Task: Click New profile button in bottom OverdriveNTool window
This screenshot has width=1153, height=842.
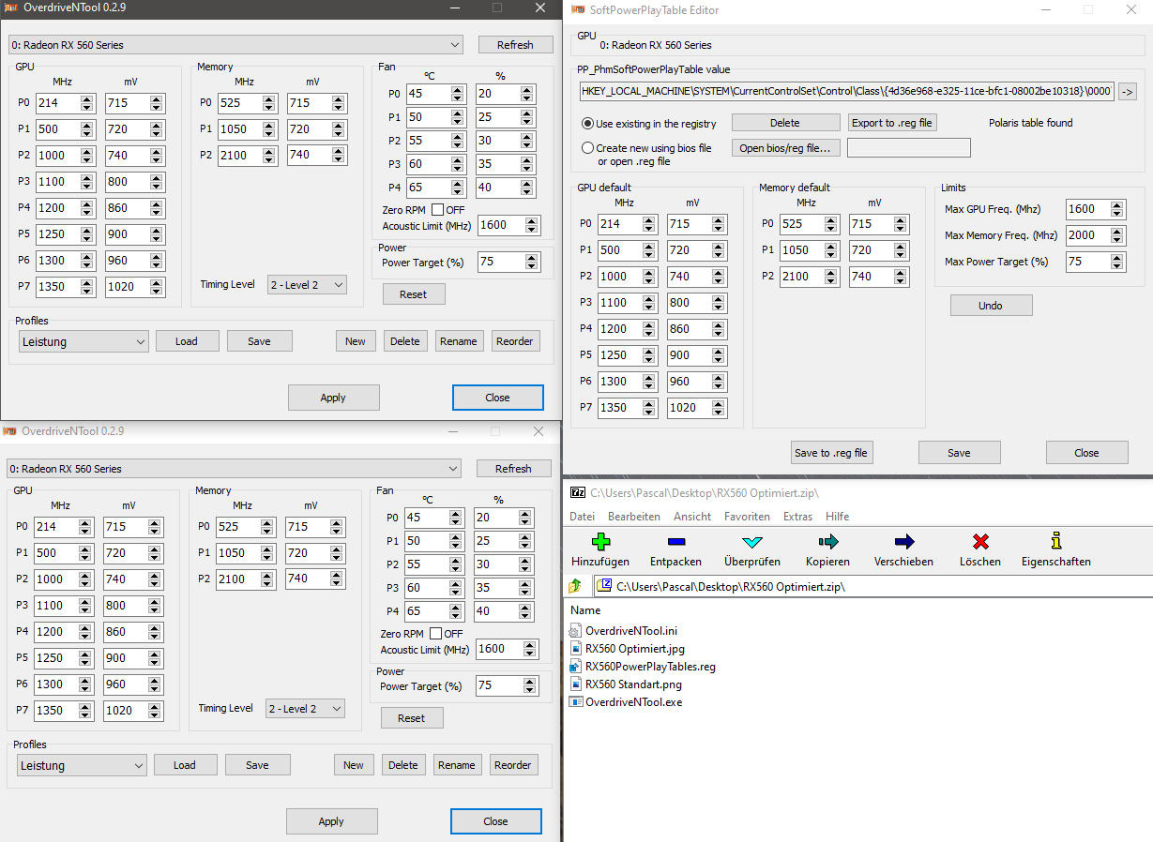Action: click(354, 765)
